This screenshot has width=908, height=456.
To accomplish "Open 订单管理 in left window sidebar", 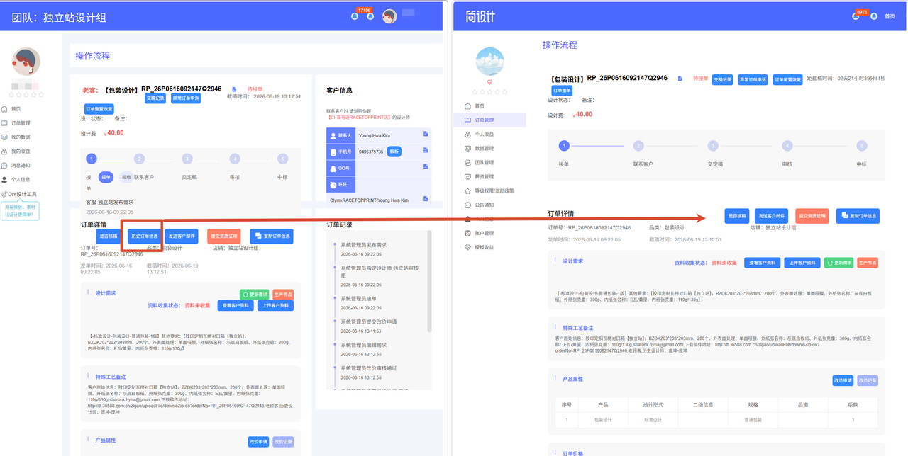I will pyautogui.click(x=16, y=123).
